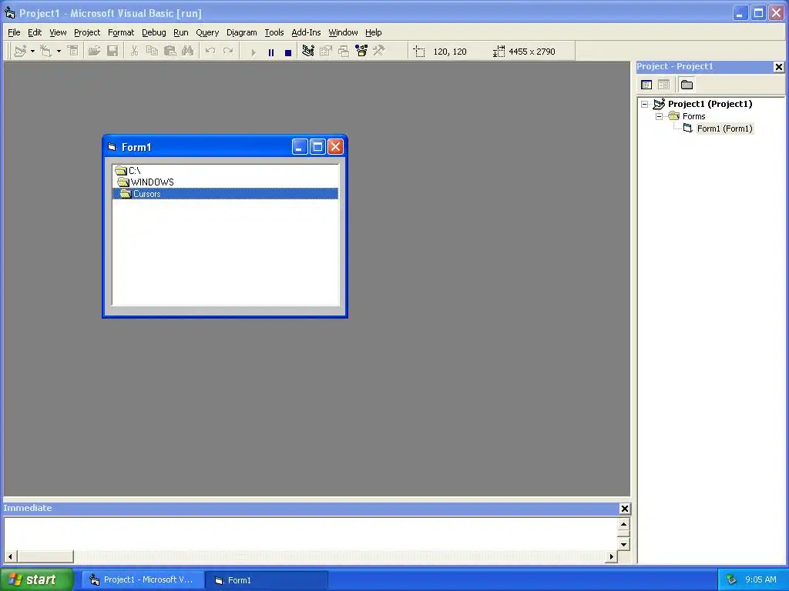Click the size indicator icon beside 4455 x 2790
This screenshot has width=789, height=591.
pos(499,52)
